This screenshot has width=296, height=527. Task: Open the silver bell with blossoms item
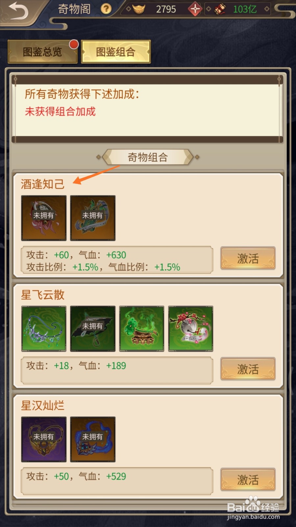pyautogui.click(x=191, y=329)
